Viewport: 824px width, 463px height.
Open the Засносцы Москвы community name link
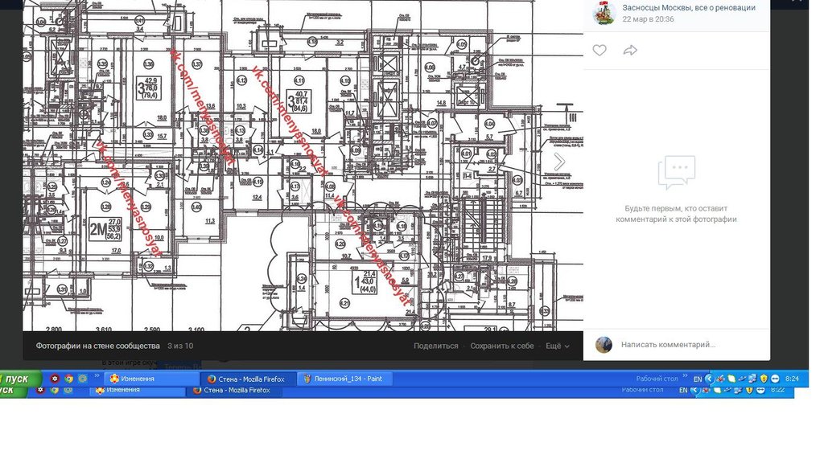coord(689,7)
